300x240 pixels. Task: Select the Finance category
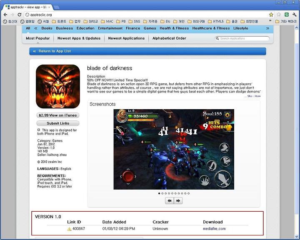pos(133,28)
